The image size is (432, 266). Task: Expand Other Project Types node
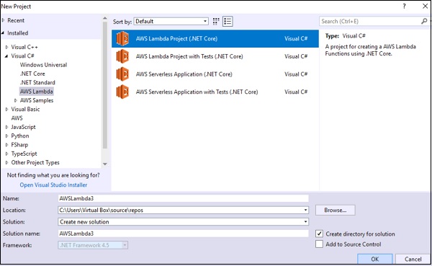click(7, 162)
